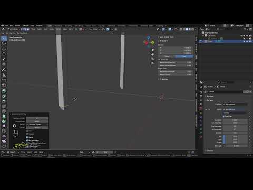Enable edge select mode
This screenshot has height=190, width=253.
25,29
